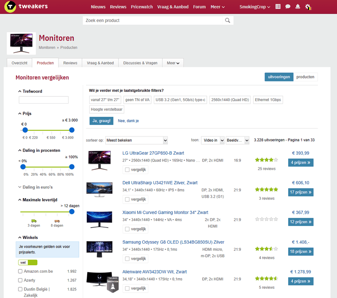This screenshot has width=337, height=298.
Task: Collapse Maximale levertijd section
Action: 38,200
